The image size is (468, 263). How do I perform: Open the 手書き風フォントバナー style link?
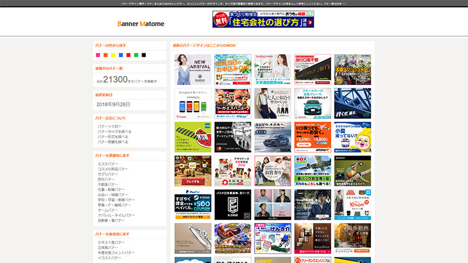coord(116,252)
